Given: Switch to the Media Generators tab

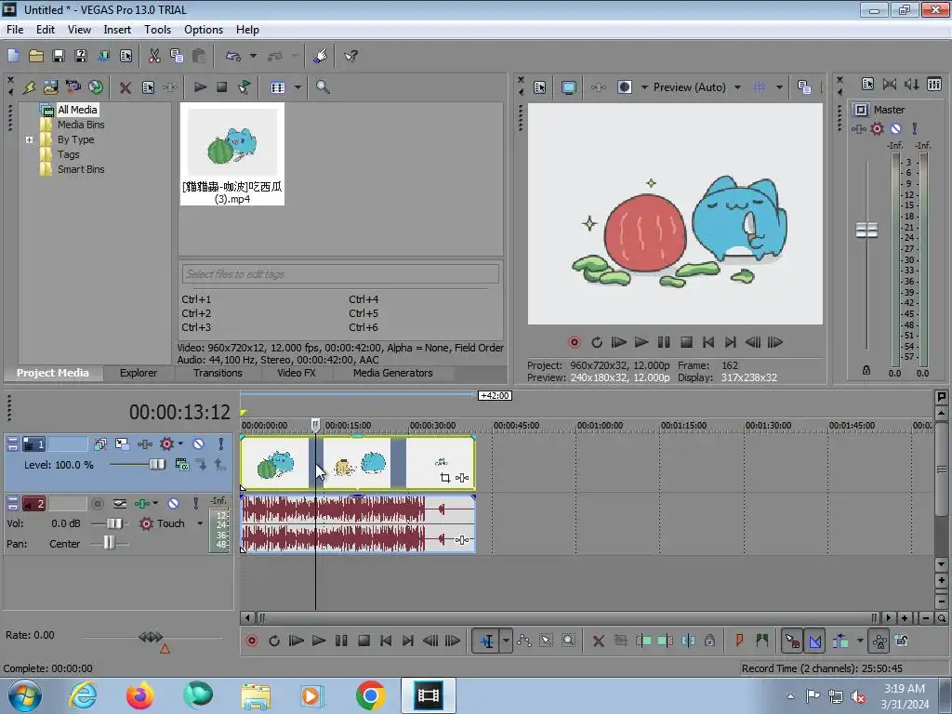Looking at the screenshot, I should (393, 374).
